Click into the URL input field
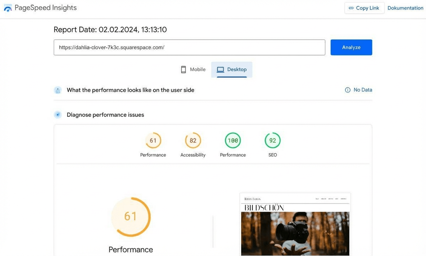Screen dimensions: 426x256 (x=189, y=47)
